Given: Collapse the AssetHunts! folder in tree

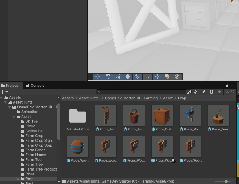Looking at the screenshot, I should (6, 102).
